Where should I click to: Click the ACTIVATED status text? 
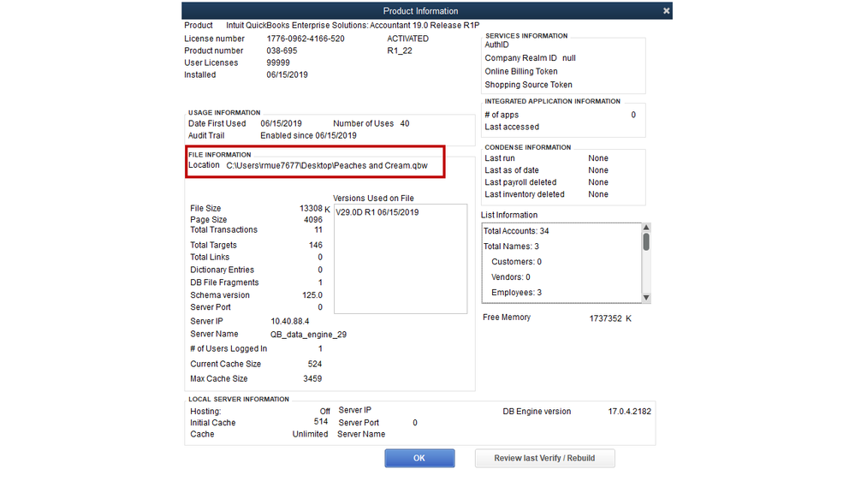(x=408, y=39)
